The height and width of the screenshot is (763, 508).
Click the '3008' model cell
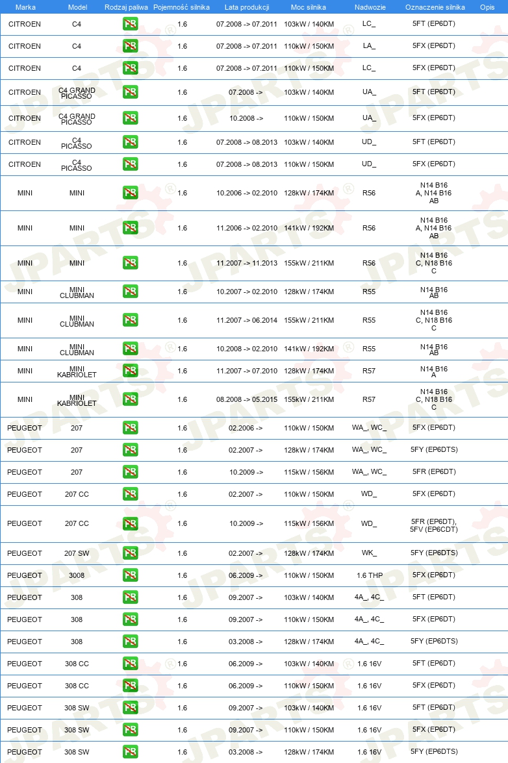(77, 575)
